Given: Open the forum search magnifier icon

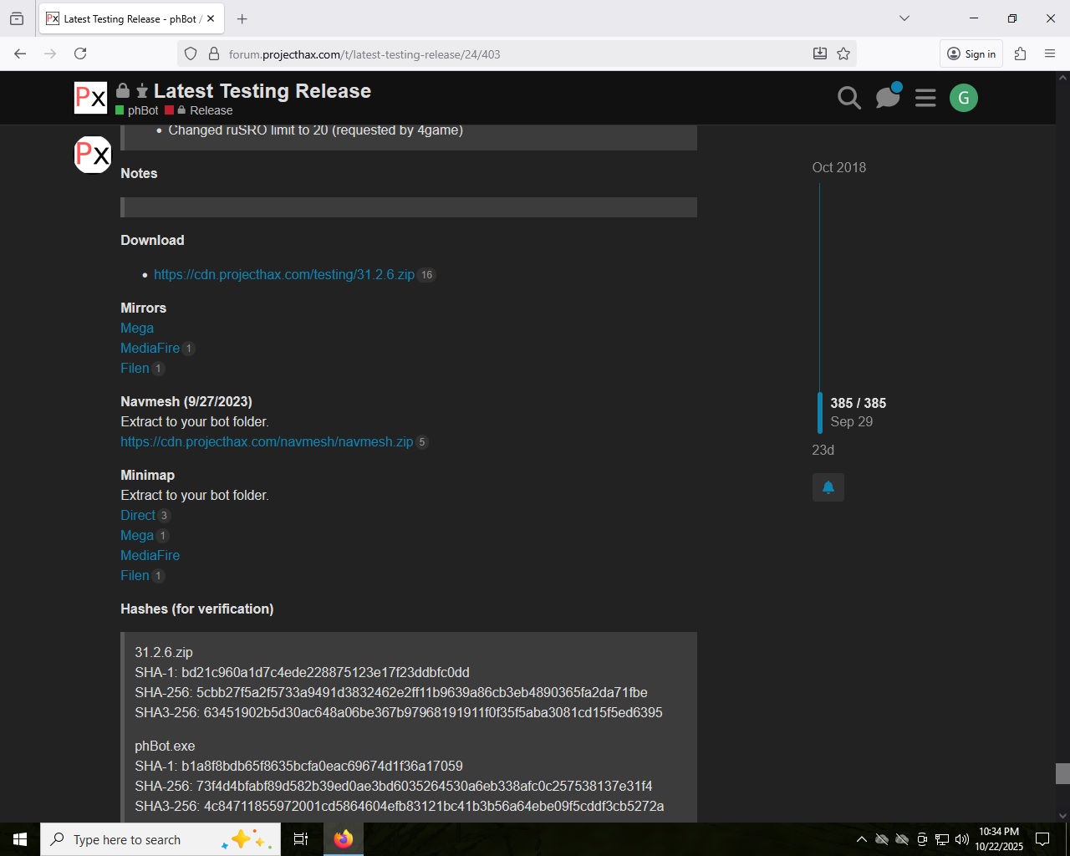Looking at the screenshot, I should (x=848, y=99).
